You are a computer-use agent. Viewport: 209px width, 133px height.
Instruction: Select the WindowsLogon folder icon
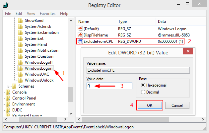coord(21,68)
